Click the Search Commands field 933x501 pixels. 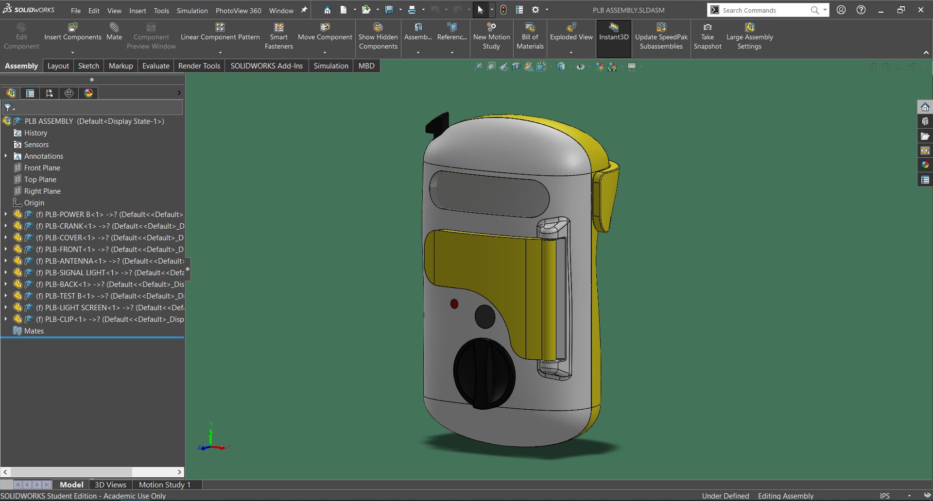pyautogui.click(x=765, y=10)
